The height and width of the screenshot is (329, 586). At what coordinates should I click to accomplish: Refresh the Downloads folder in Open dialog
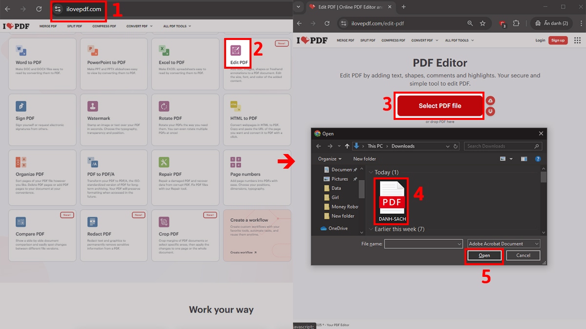point(456,146)
